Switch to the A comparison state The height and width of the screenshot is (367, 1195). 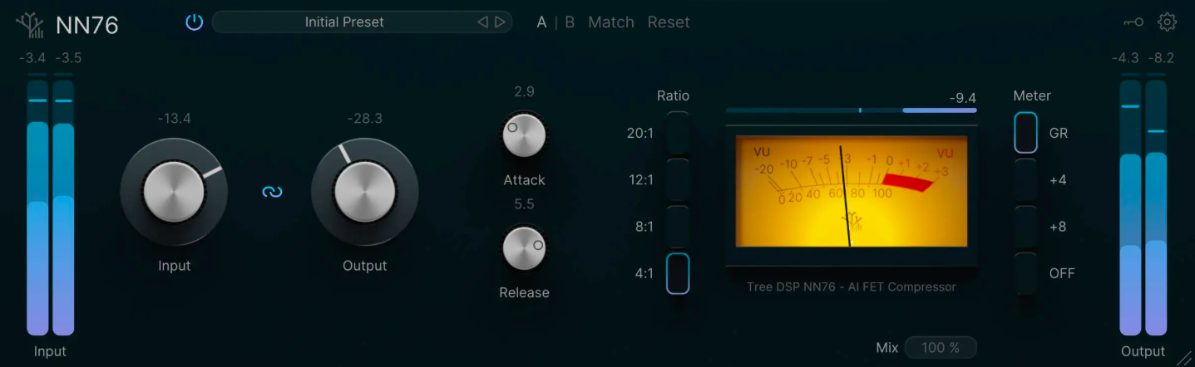(x=541, y=22)
